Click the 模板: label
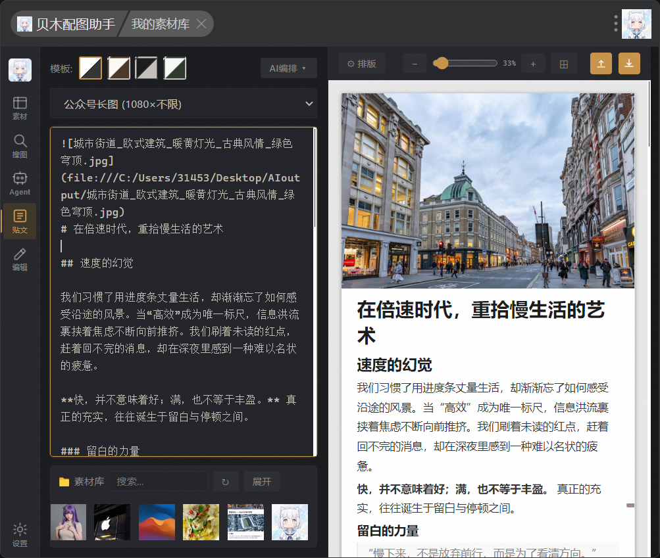This screenshot has height=558, width=660. 61,68
